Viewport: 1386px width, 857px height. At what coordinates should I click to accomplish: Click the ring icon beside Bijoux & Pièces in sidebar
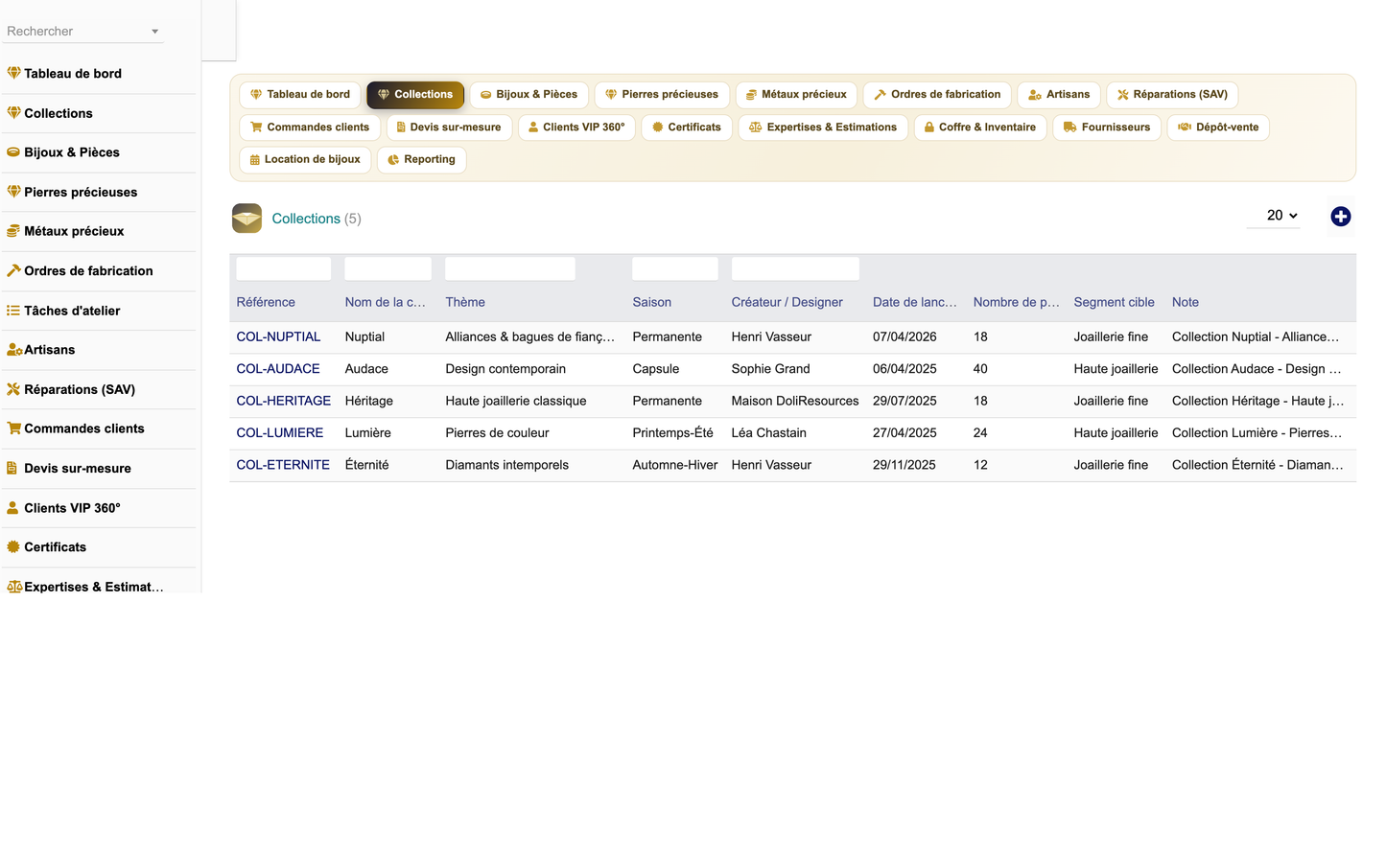coord(13,152)
